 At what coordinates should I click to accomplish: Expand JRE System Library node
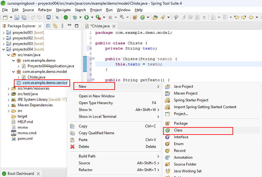tap(8, 100)
